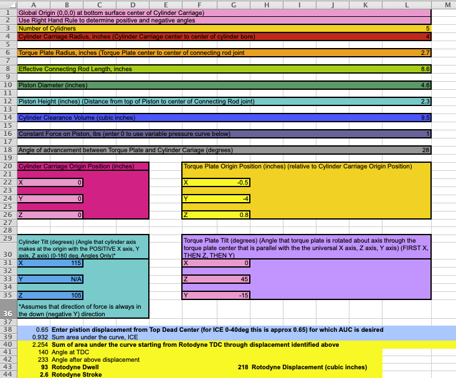The image size is (456, 378).
Task: Click the 218 Rotodyne Displacement value
Action: point(243,367)
